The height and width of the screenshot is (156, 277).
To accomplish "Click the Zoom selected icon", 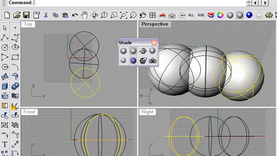I will pyautogui.click(x=133, y=15).
